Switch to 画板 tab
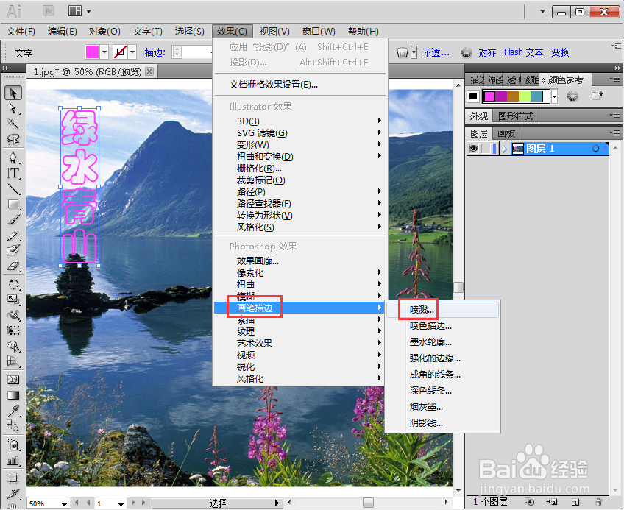 tap(506, 134)
